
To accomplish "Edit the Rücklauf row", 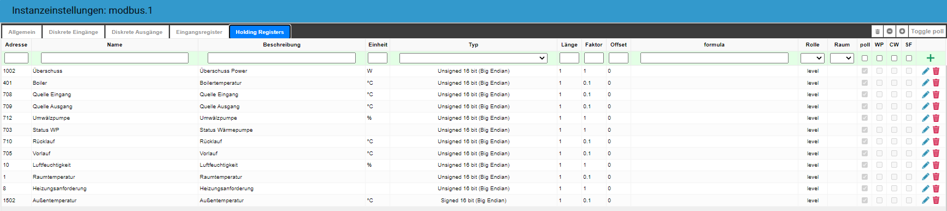I will pyautogui.click(x=925, y=142).
